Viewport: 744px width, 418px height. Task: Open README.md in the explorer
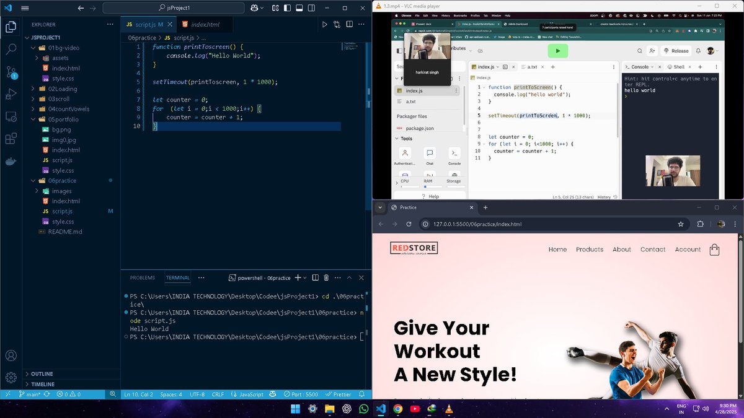(x=65, y=232)
